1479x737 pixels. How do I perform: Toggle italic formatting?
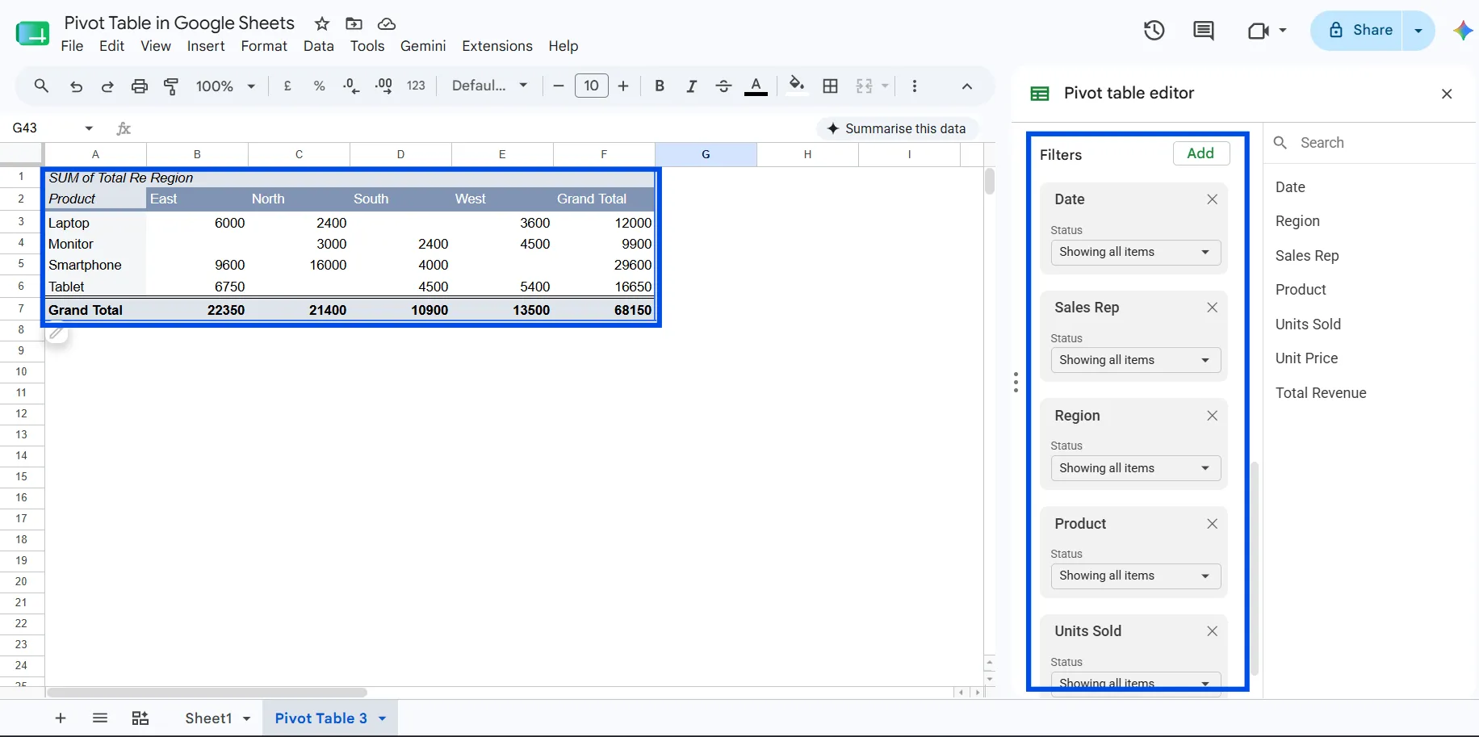pyautogui.click(x=691, y=86)
